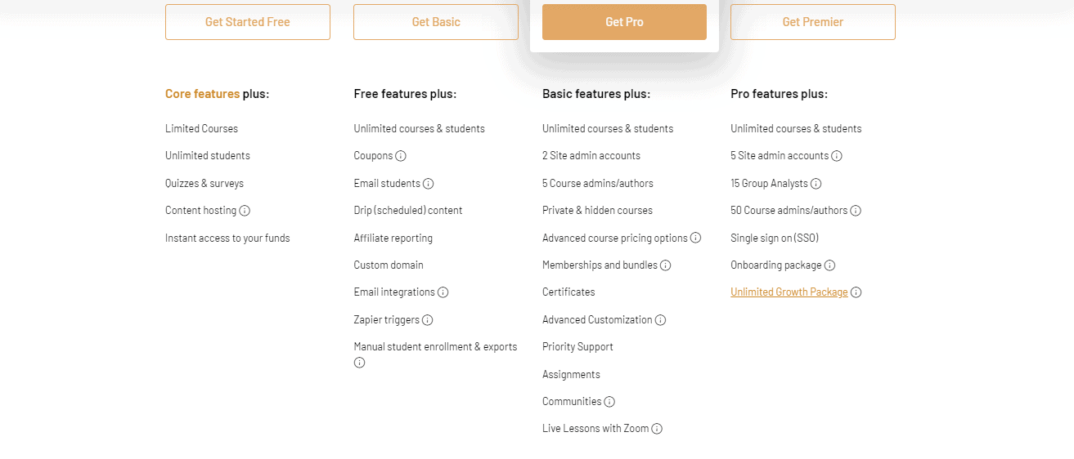Viewport: 1074px width, 459px height.
Task: Click info icon next to Content hosting
Action: [x=245, y=211]
